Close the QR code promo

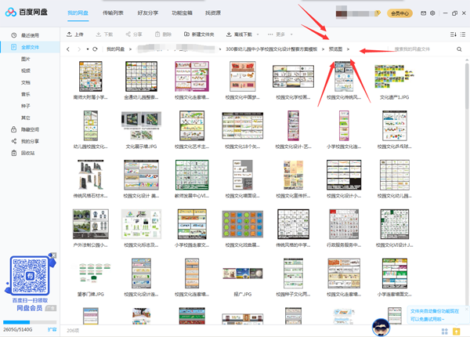coord(53,255)
